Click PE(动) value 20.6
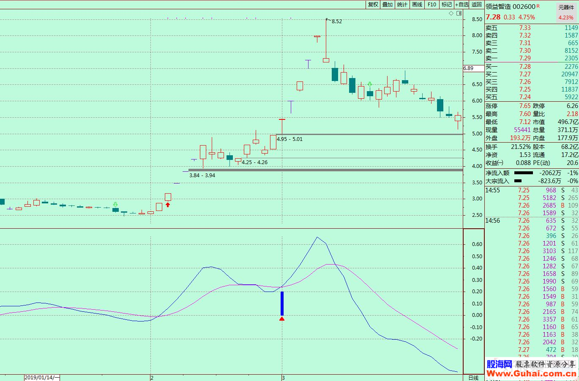 click(572, 163)
